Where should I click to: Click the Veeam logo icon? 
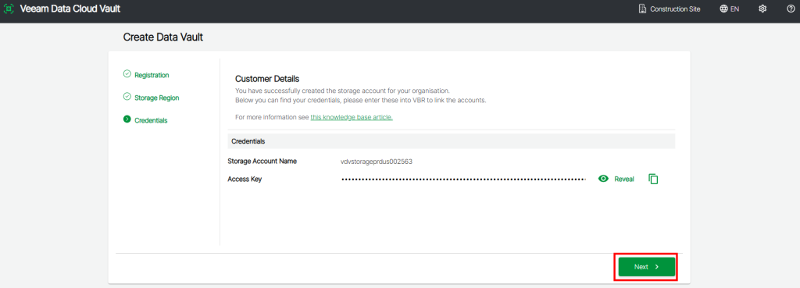coord(9,9)
